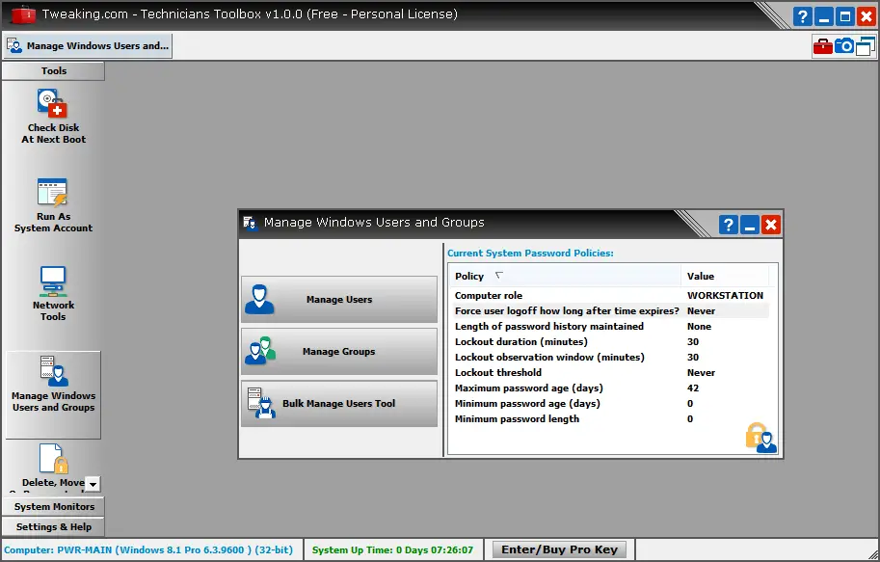Select Maximum password age (days) row
Viewport: 880px width, 562px height.
click(609, 388)
